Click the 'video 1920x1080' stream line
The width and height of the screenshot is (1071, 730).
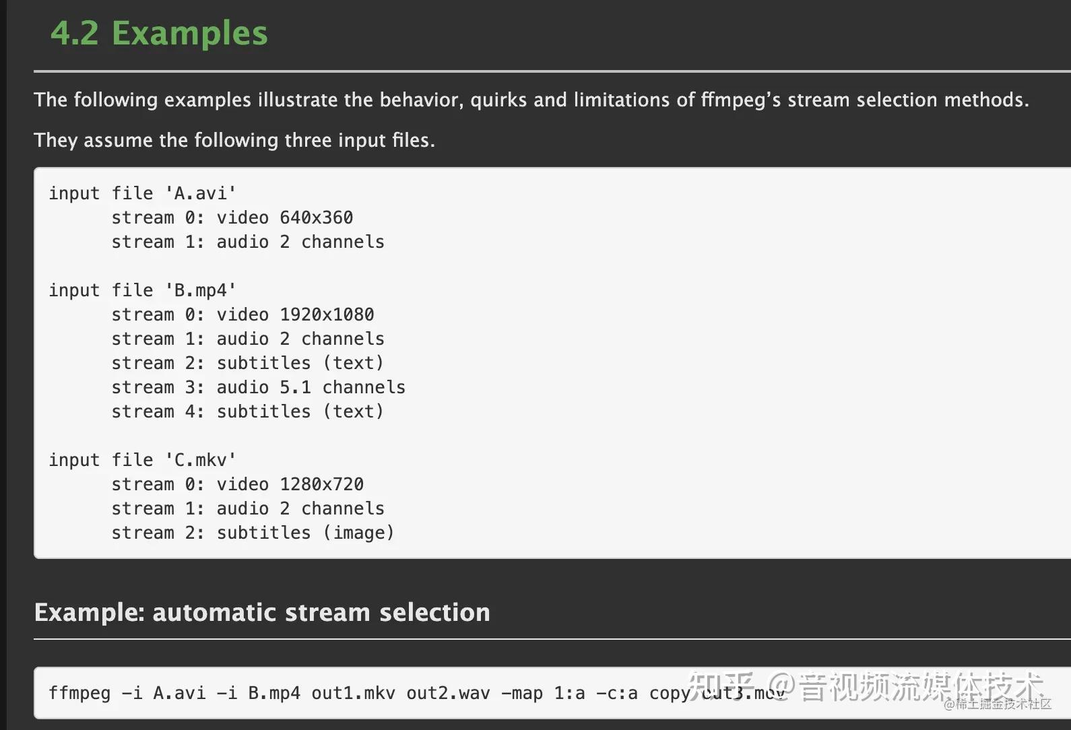coord(242,314)
